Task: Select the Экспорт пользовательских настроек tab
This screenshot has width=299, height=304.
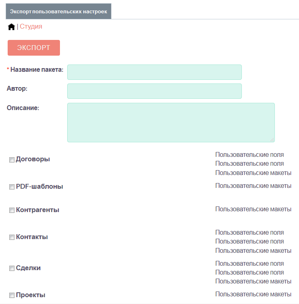Action: point(58,11)
